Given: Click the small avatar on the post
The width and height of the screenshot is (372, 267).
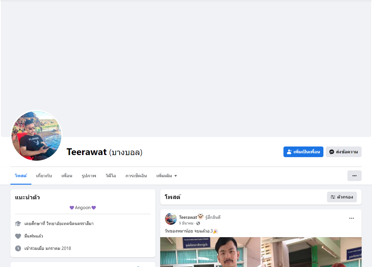Looking at the screenshot, I should 171,219.
